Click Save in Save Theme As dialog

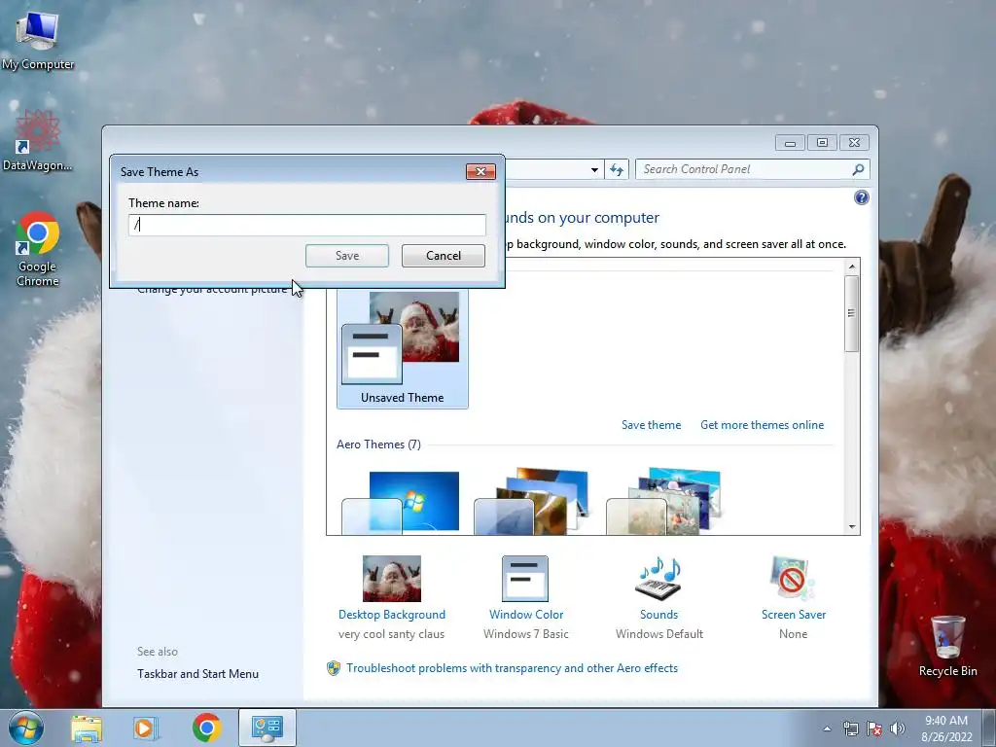347,256
